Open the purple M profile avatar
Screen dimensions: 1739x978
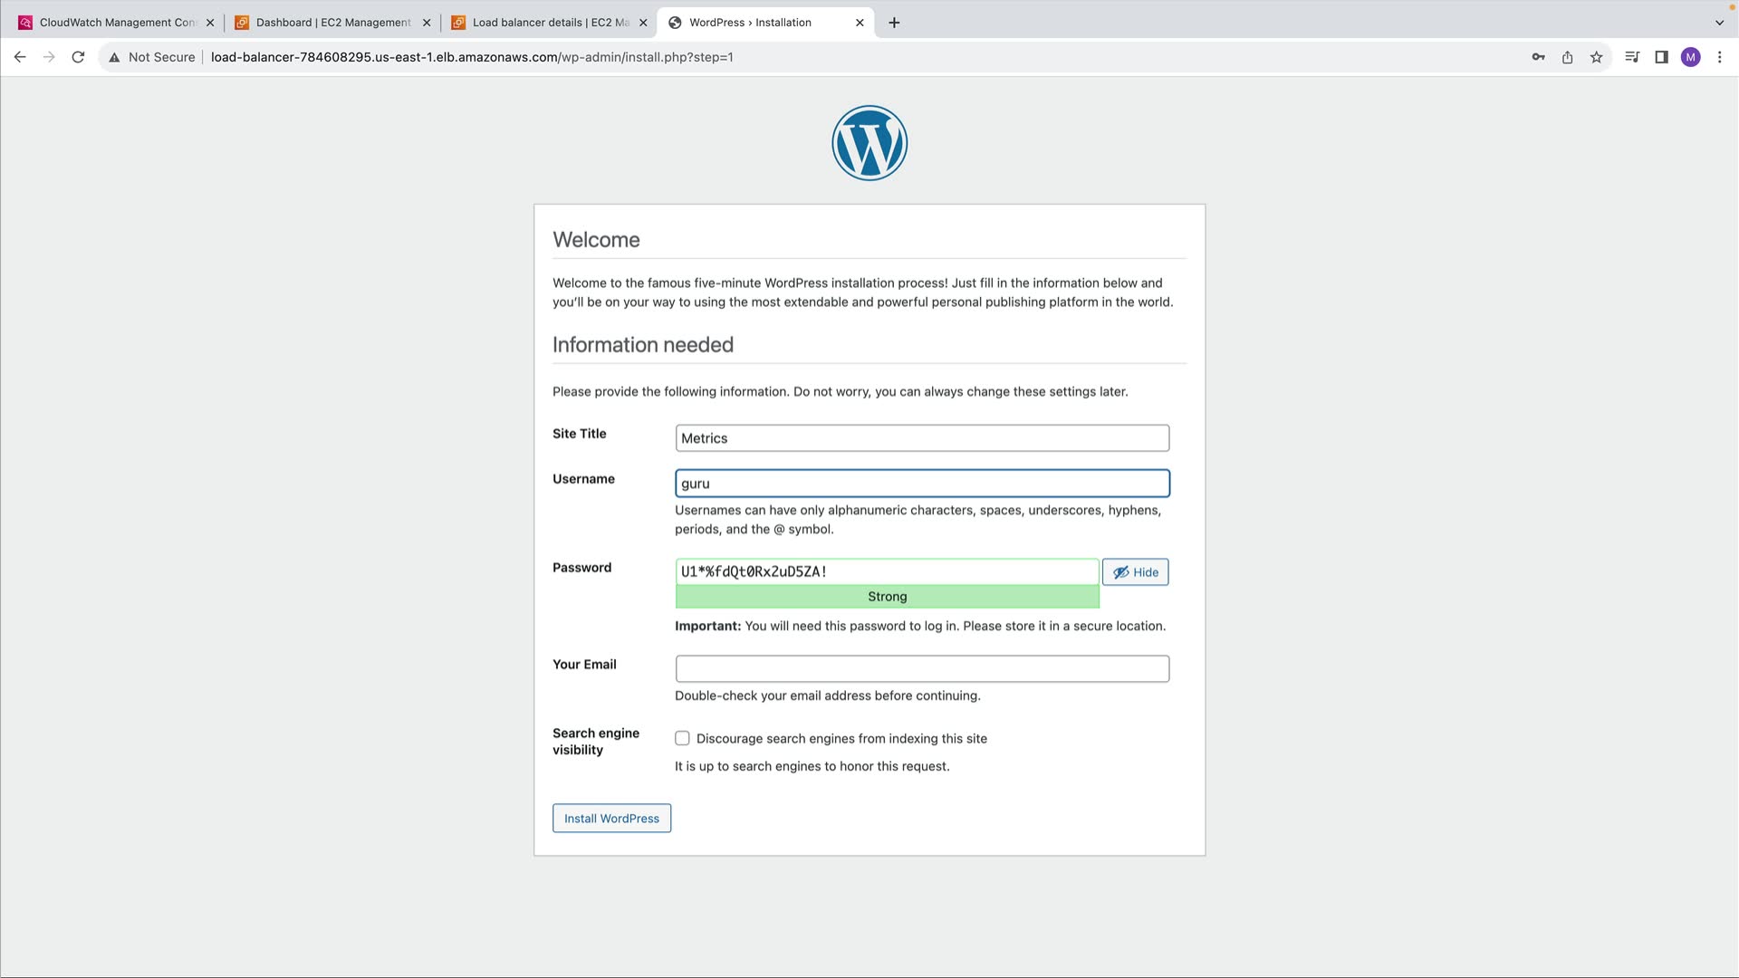coord(1690,57)
